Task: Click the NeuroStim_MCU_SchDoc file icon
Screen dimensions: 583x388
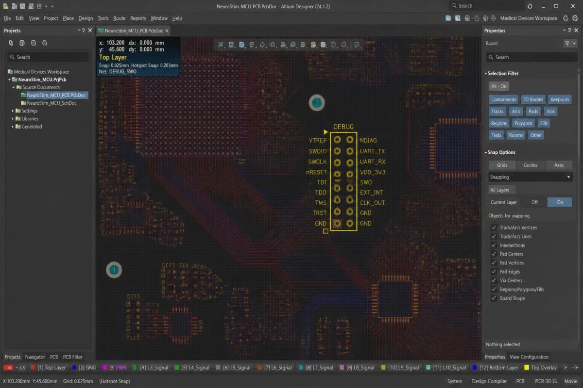Action: tap(23, 103)
